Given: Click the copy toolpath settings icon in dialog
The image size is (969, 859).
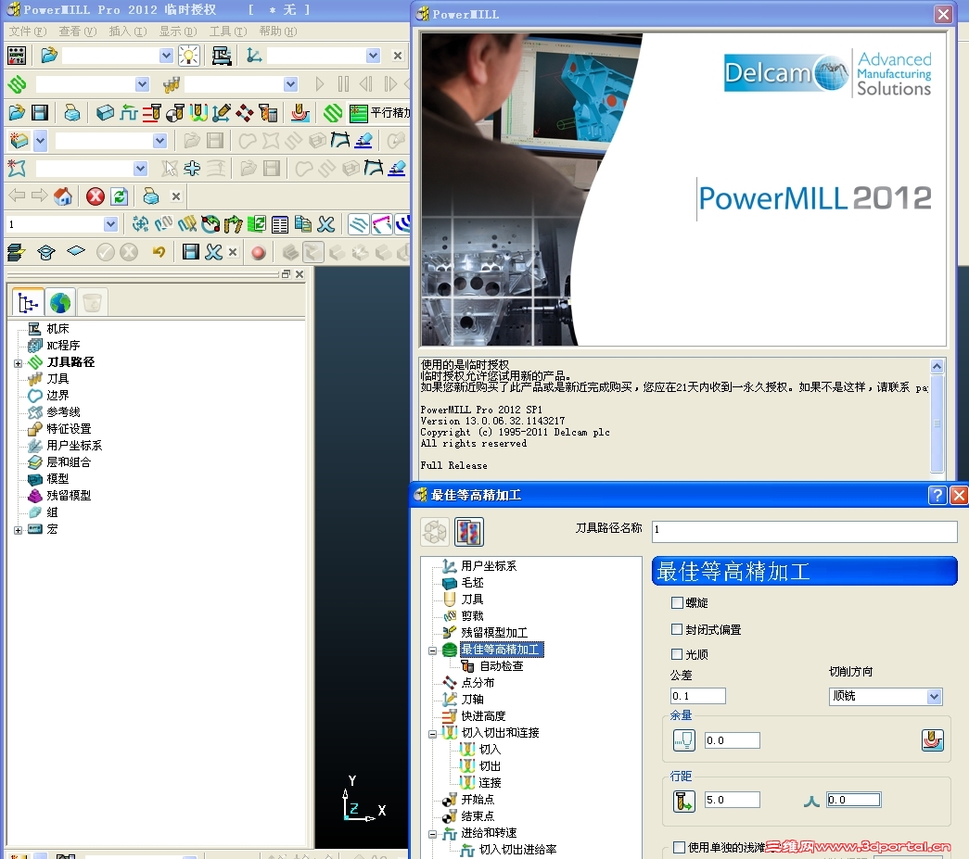Looking at the screenshot, I should point(469,532).
